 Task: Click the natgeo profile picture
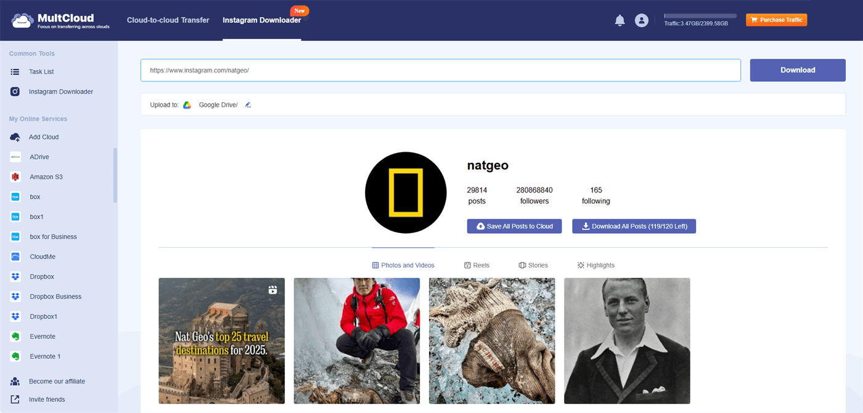(x=406, y=192)
